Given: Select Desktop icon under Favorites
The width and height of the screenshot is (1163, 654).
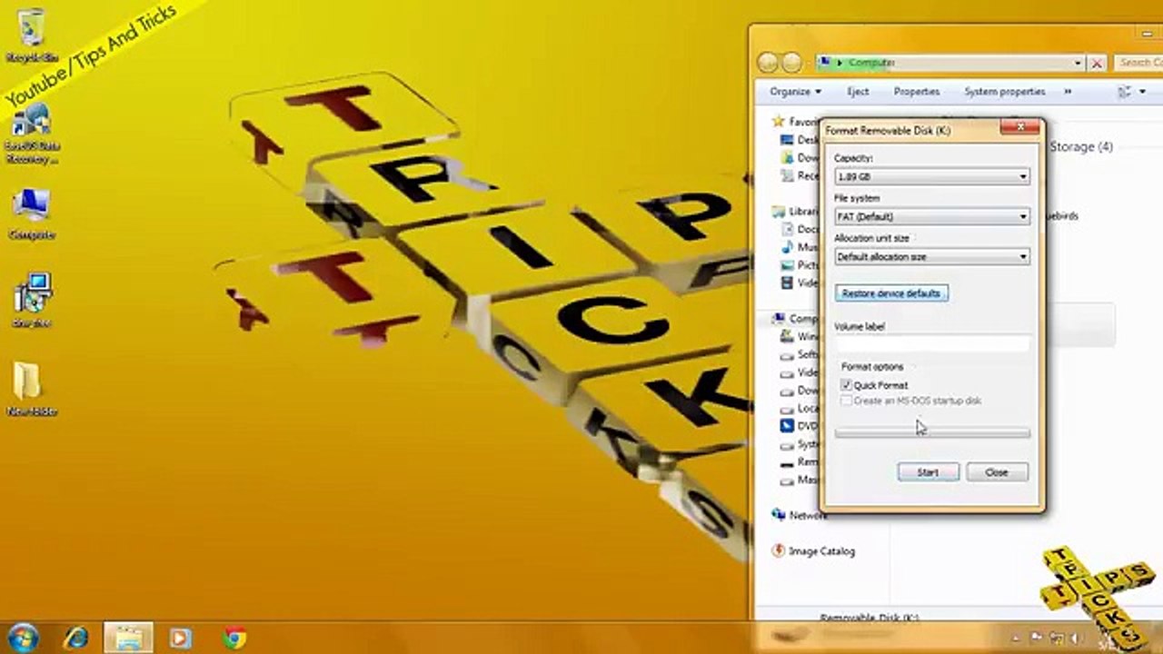Looking at the screenshot, I should (x=787, y=140).
